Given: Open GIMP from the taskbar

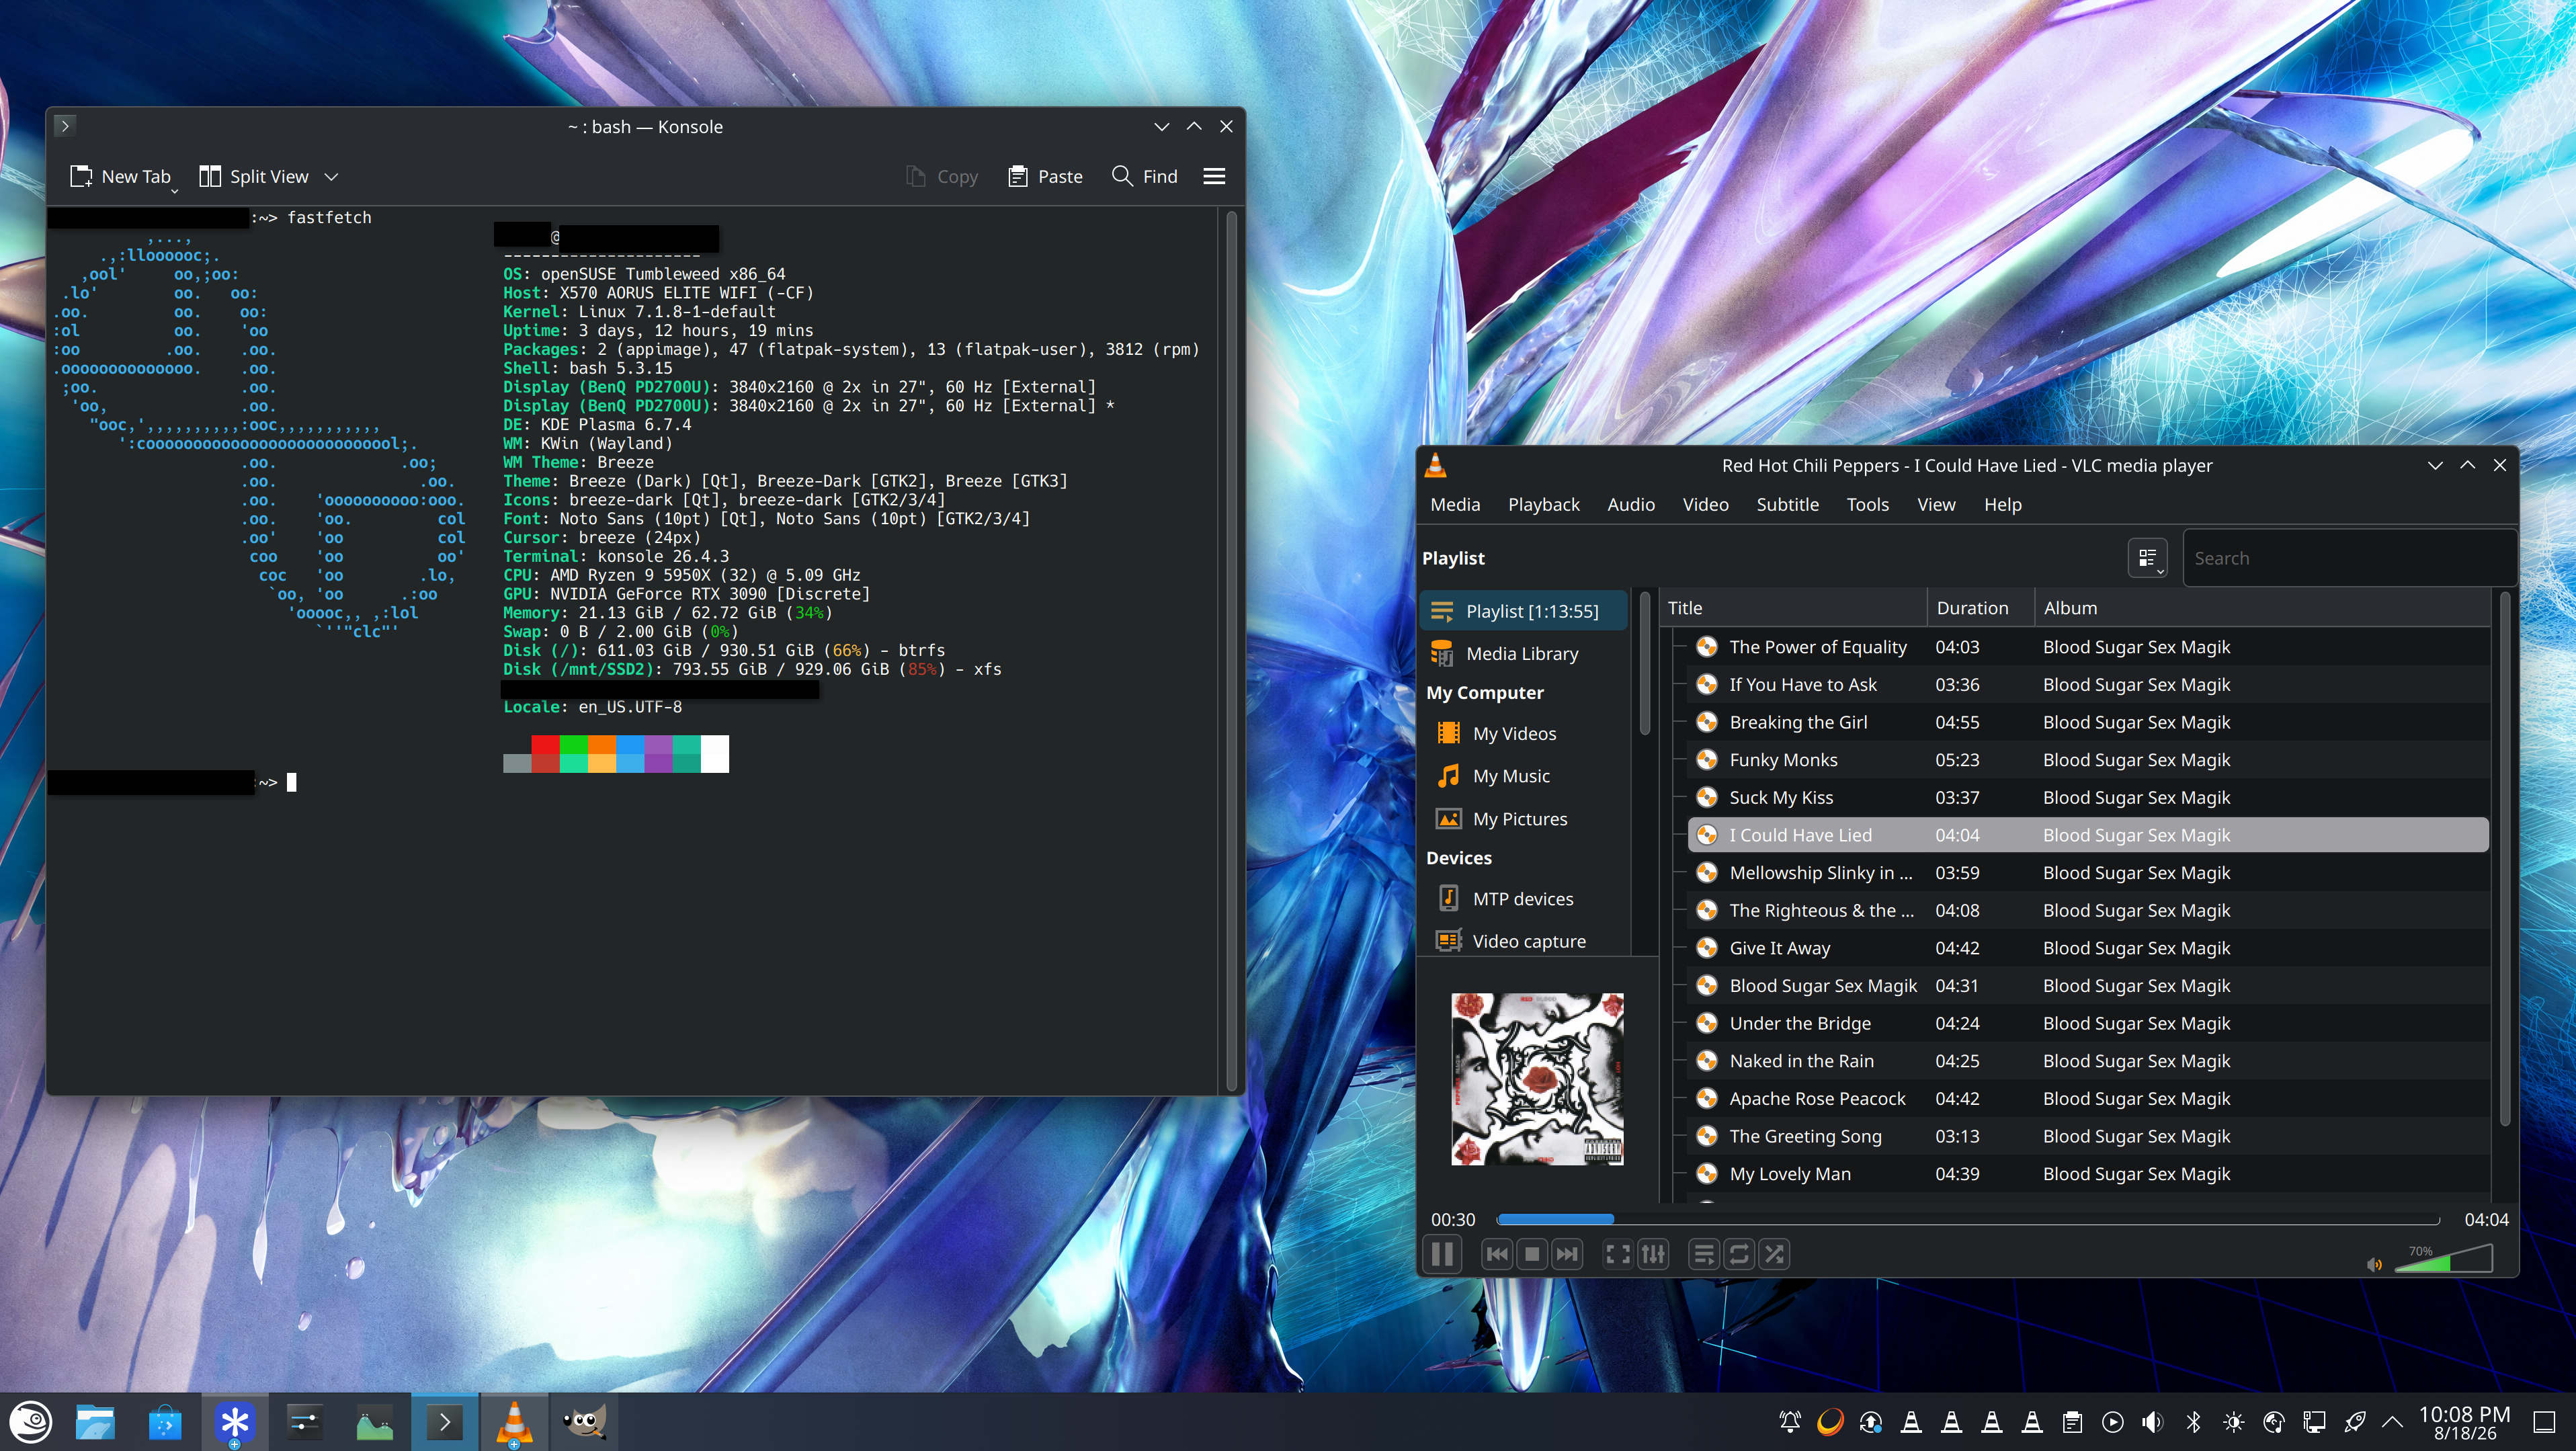Looking at the screenshot, I should pyautogui.click(x=584, y=1422).
